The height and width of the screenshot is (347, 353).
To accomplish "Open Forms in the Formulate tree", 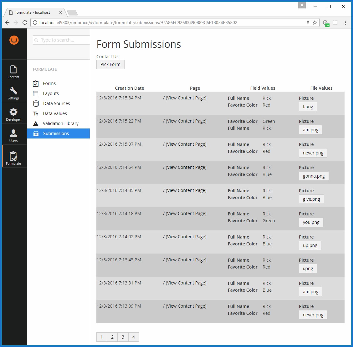I will click(x=49, y=83).
